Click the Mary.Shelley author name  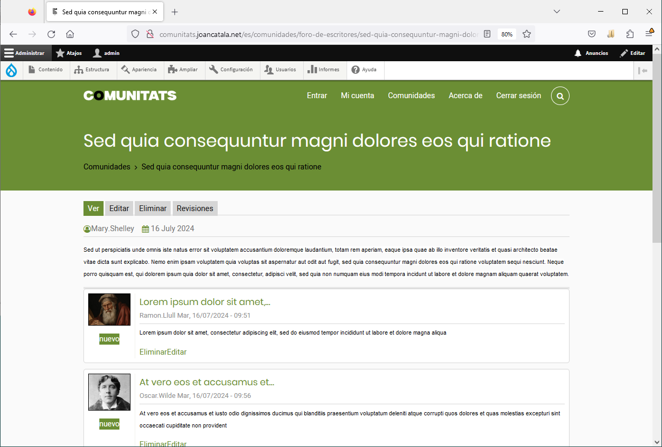113,229
